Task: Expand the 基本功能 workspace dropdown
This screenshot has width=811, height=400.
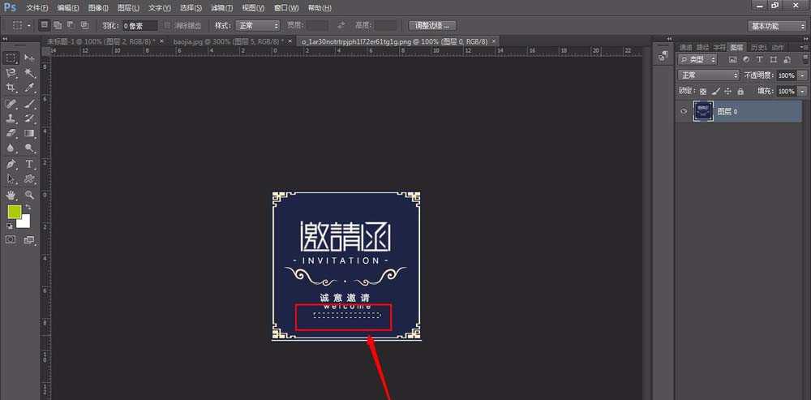Action: pyautogui.click(x=776, y=26)
